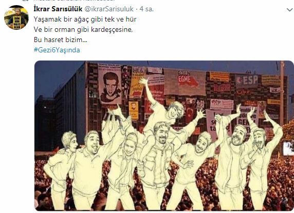Open the #Gezi6Yaşında hashtag
Viewport: 294px width, 213px height.
[57, 50]
